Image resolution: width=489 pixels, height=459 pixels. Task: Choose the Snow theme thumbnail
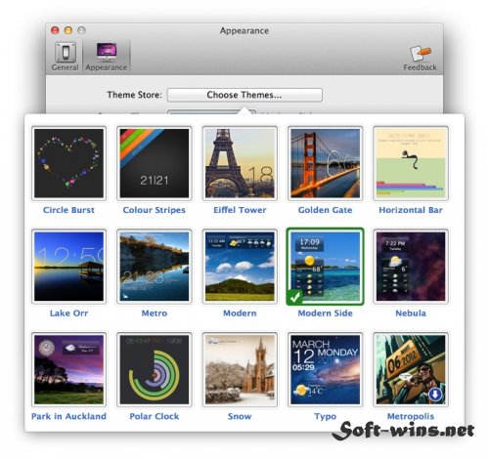[240, 369]
